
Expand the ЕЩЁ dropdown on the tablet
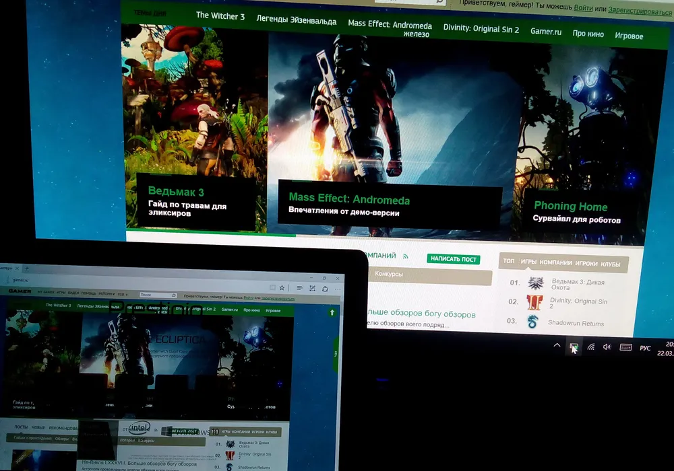pyautogui.click(x=122, y=294)
